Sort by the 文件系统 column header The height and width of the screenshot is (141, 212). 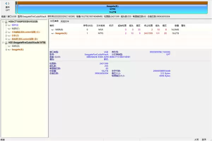[x=101, y=25]
